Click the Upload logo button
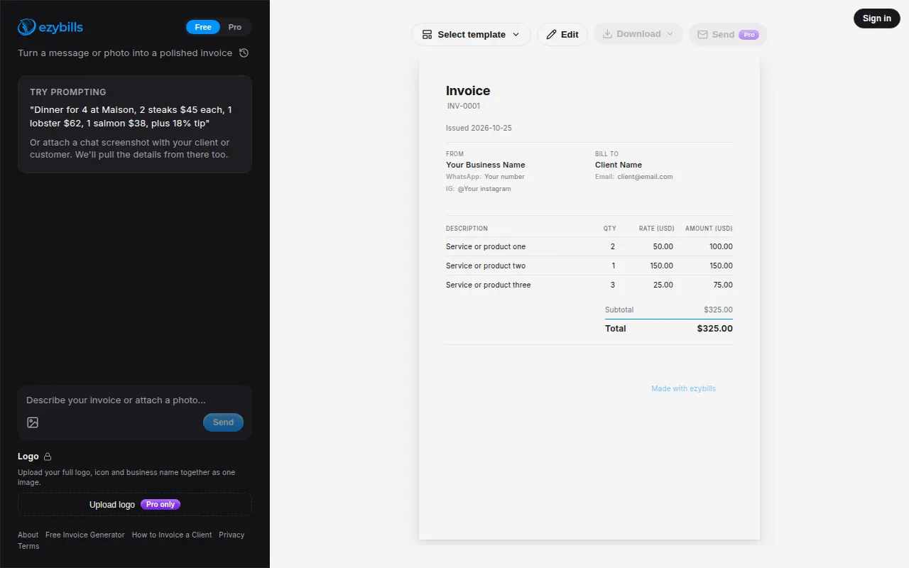This screenshot has height=568, width=909. click(135, 504)
